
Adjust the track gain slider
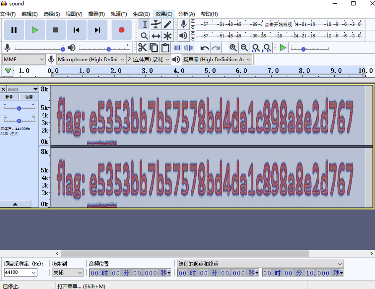(x=19, y=107)
